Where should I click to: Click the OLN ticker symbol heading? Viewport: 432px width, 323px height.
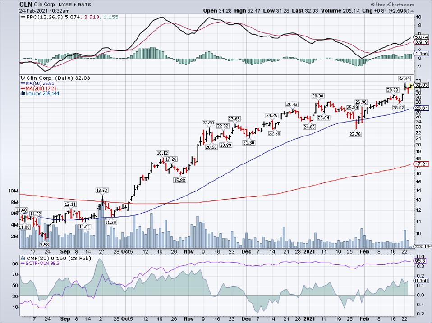(x=26, y=5)
